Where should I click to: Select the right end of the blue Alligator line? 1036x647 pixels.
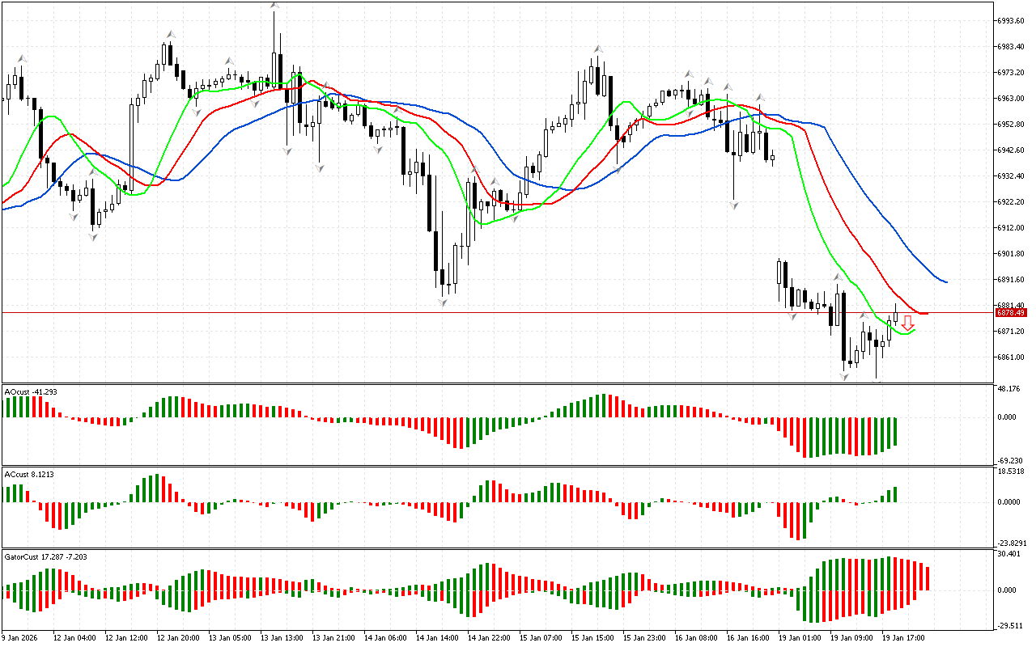pos(946,282)
